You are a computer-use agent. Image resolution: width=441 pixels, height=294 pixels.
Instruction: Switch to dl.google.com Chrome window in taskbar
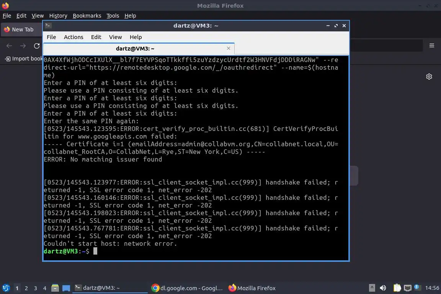(x=187, y=288)
